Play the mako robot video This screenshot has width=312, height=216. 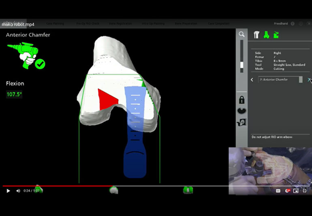[8, 191]
